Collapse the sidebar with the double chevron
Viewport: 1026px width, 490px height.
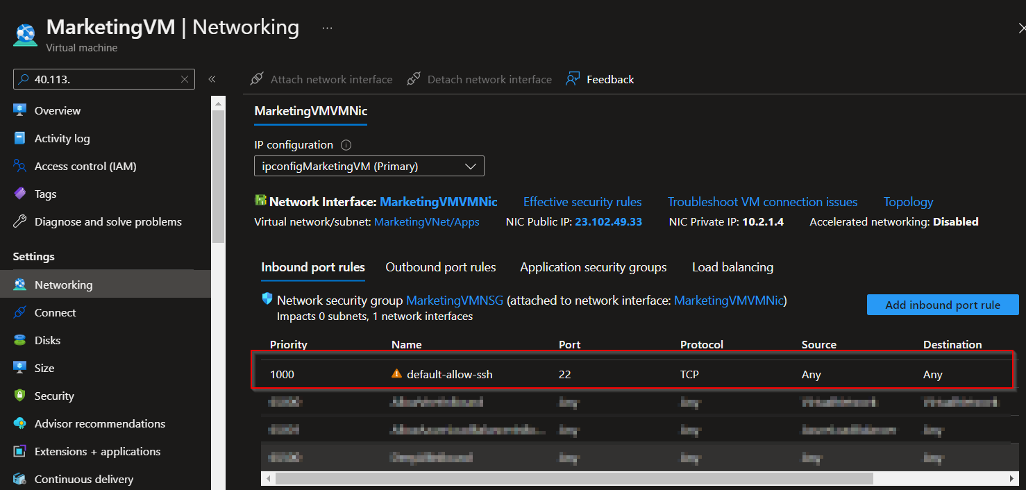[x=212, y=79]
